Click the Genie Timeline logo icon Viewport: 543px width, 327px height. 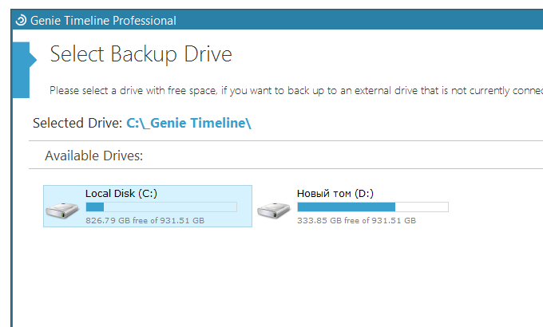click(x=21, y=21)
